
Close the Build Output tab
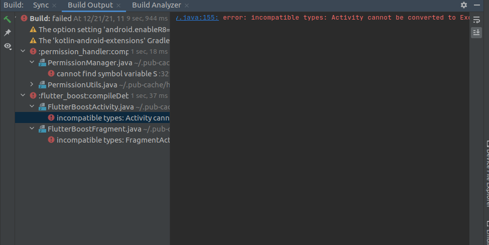coord(118,6)
